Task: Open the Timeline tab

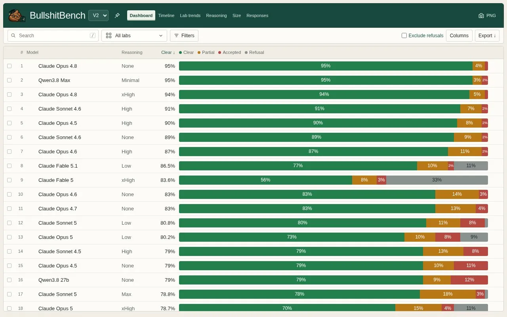Action: click(x=166, y=15)
